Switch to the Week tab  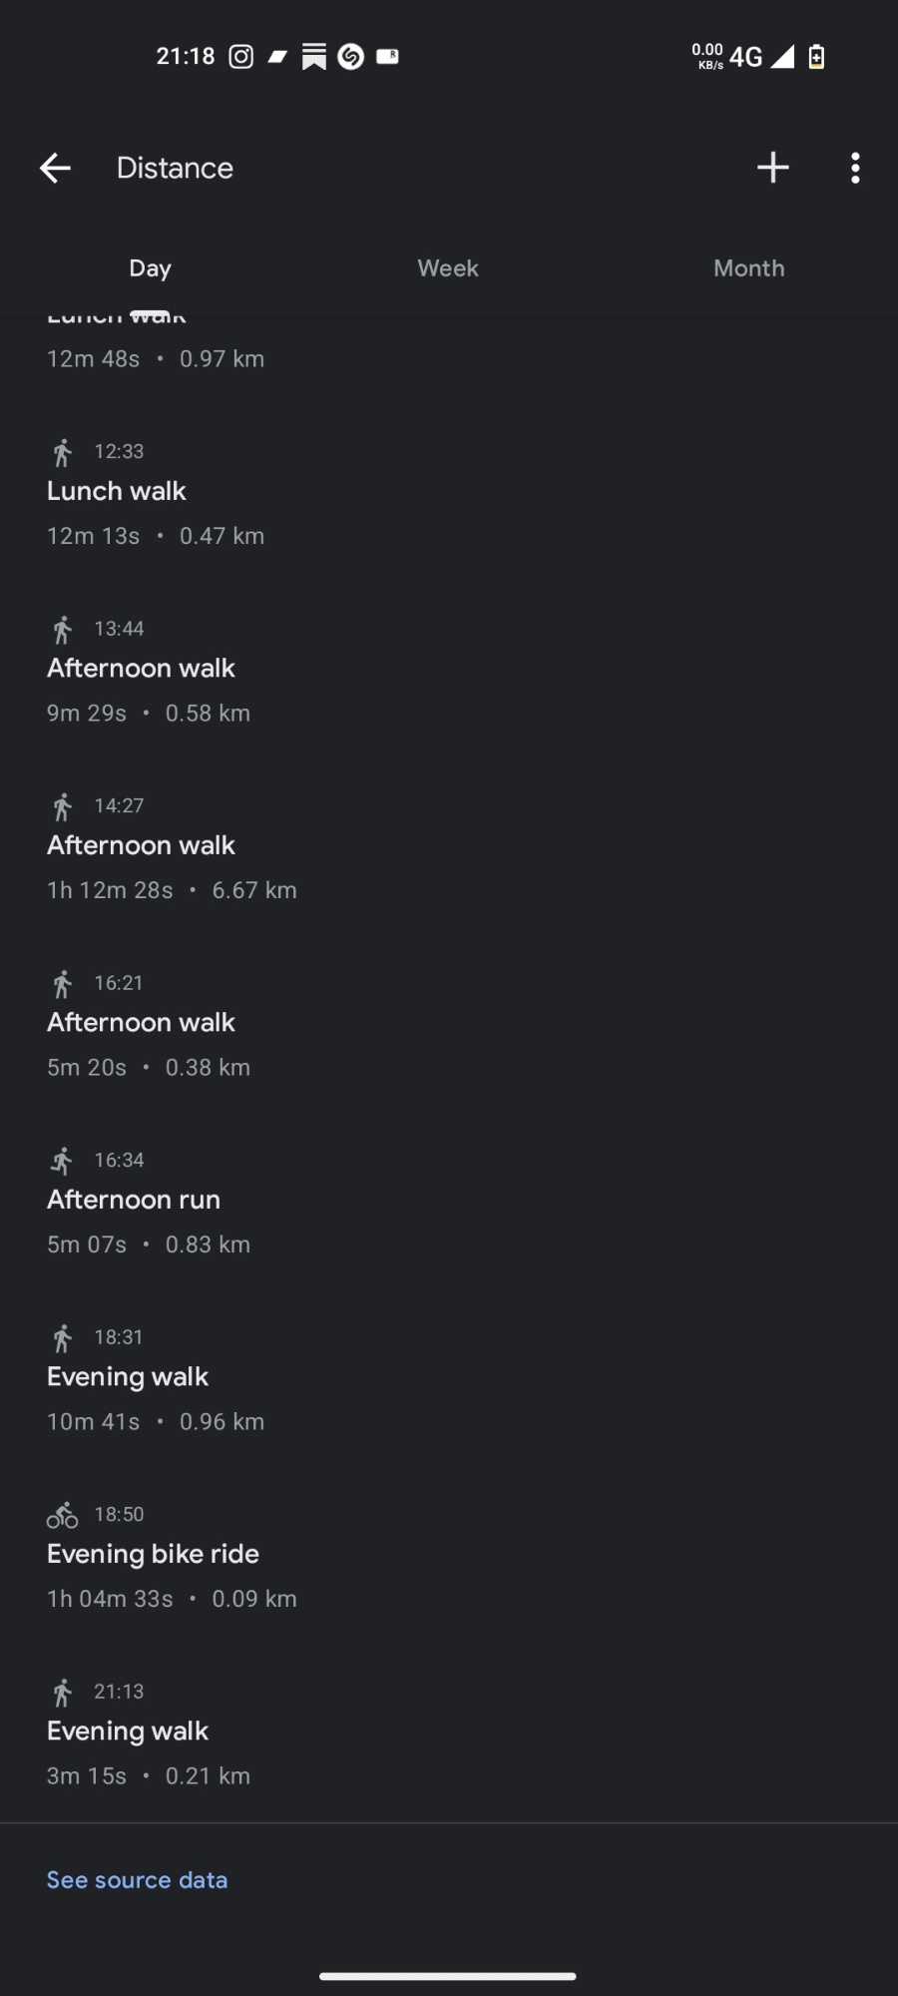(448, 268)
